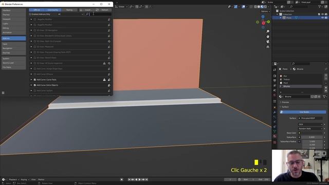Disable Add Curve: Curve Tools add-on
329x185 pixels.
click(35, 80)
